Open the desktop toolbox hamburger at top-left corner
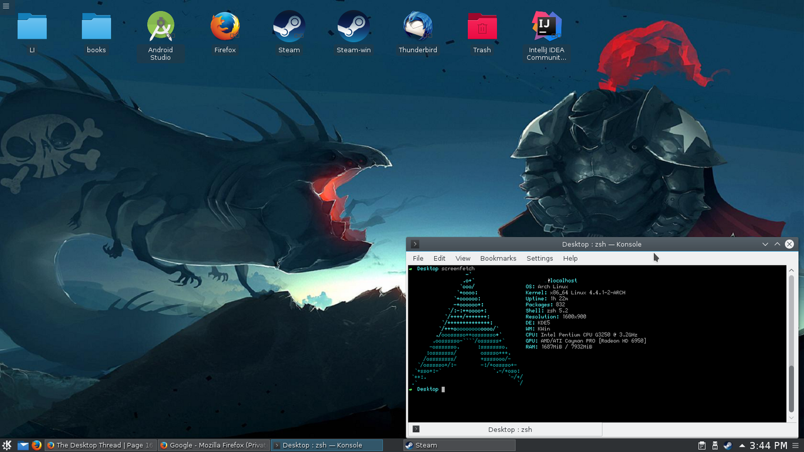This screenshot has width=804, height=452. click(x=6, y=6)
